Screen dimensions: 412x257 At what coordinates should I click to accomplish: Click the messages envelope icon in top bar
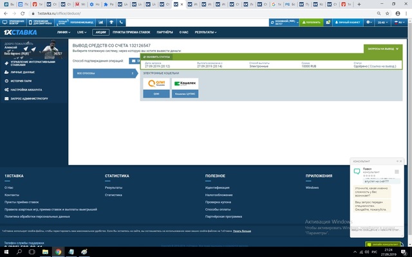(x=328, y=22)
